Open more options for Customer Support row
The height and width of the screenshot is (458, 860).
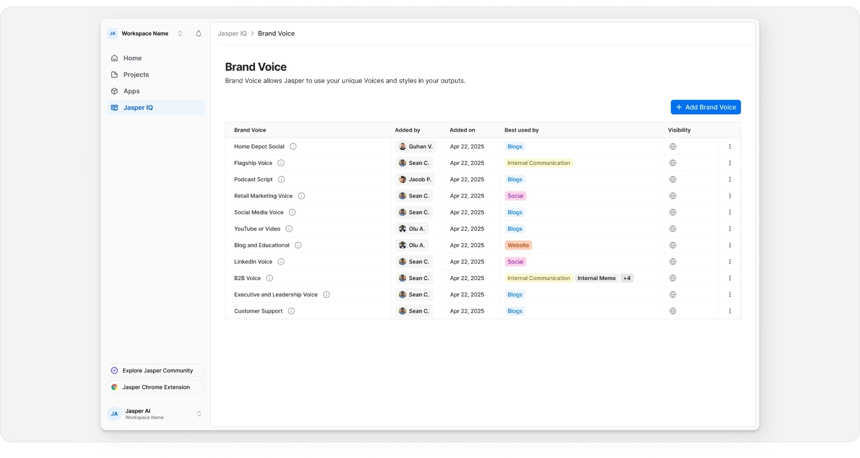(730, 311)
